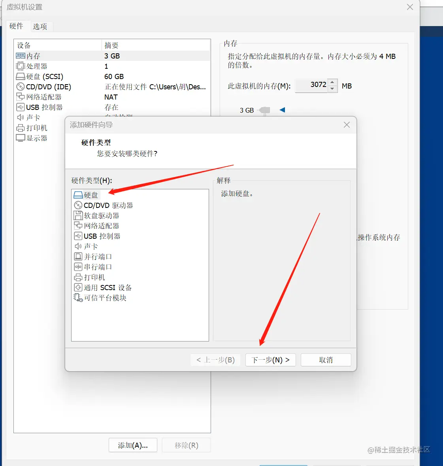The width and height of the screenshot is (443, 466).
Task: Switch to the 选项 tab
Action: (x=41, y=26)
